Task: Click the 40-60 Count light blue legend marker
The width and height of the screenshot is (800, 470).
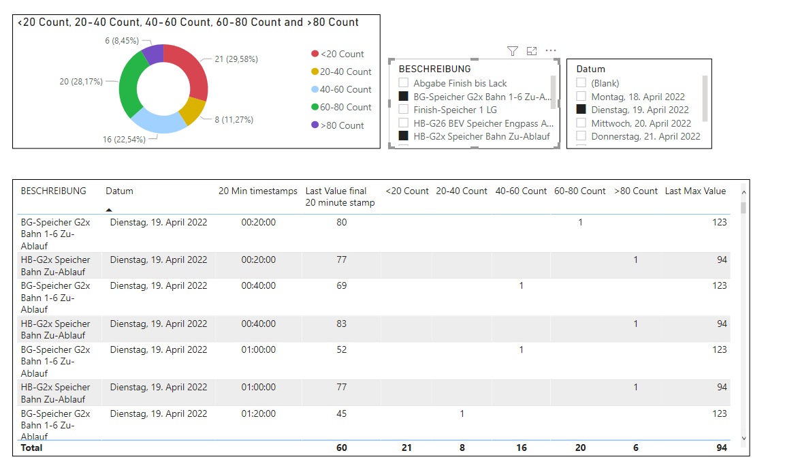Action: pos(315,89)
